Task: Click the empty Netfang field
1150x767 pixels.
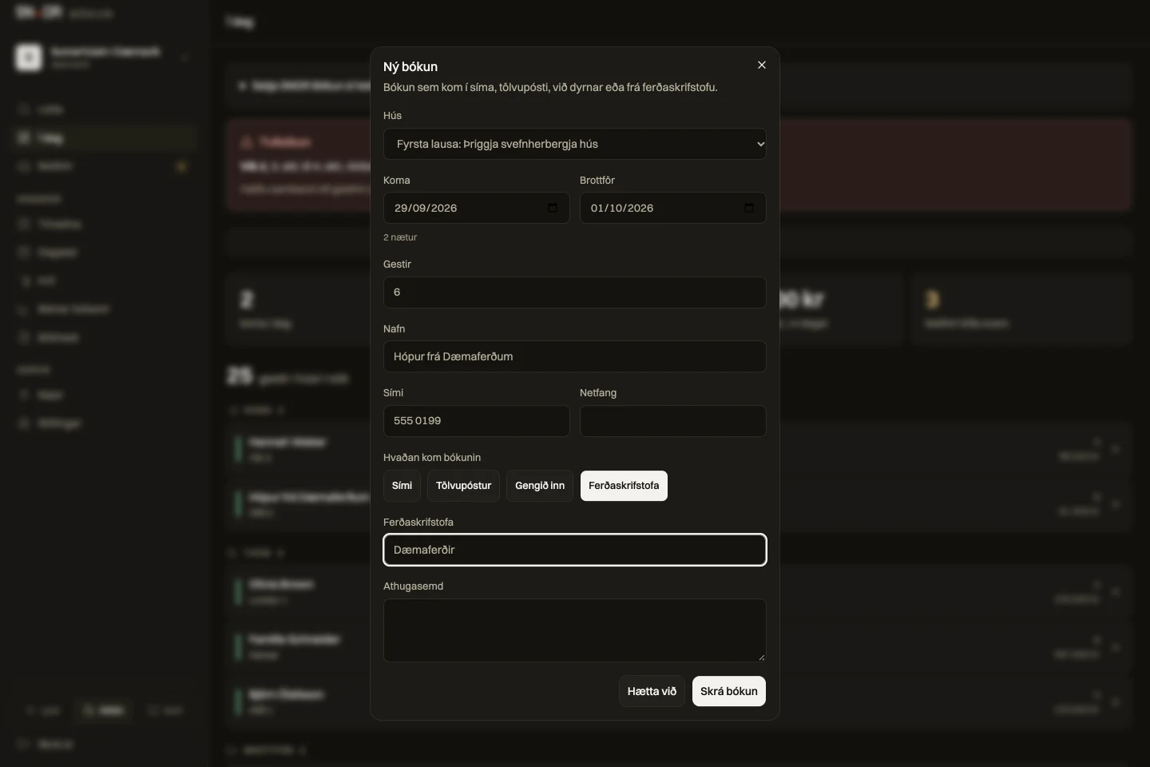Action: click(x=673, y=421)
